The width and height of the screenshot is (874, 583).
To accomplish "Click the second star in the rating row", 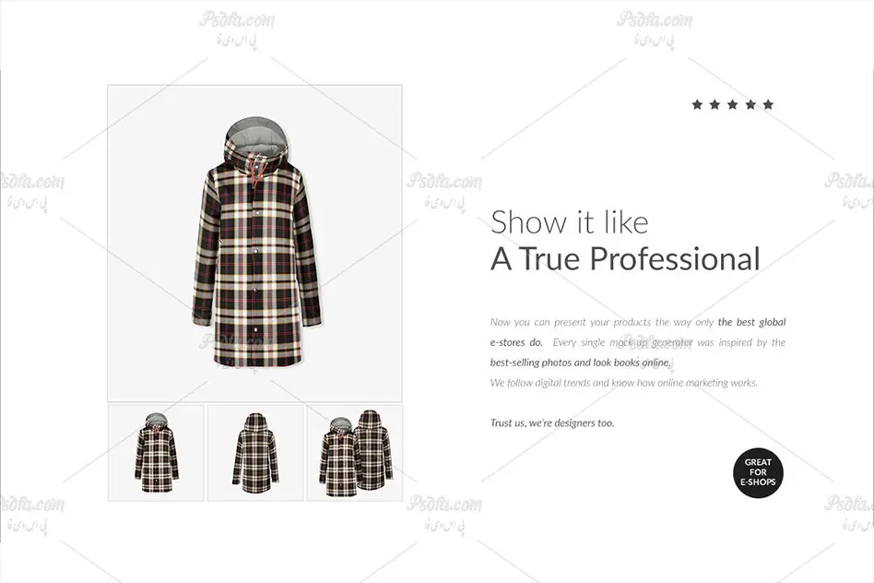I will coord(715,104).
